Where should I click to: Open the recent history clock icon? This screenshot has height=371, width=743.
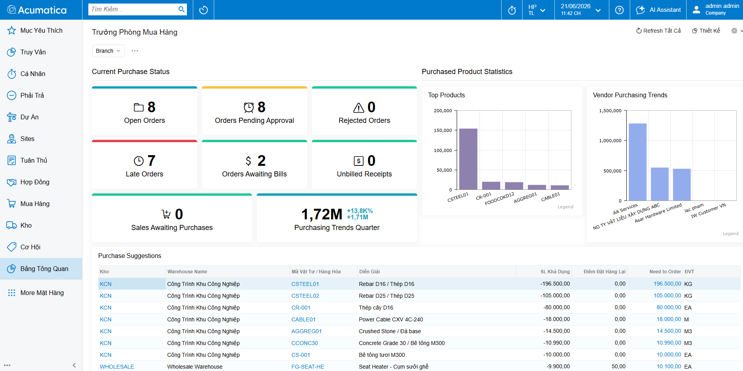click(203, 10)
